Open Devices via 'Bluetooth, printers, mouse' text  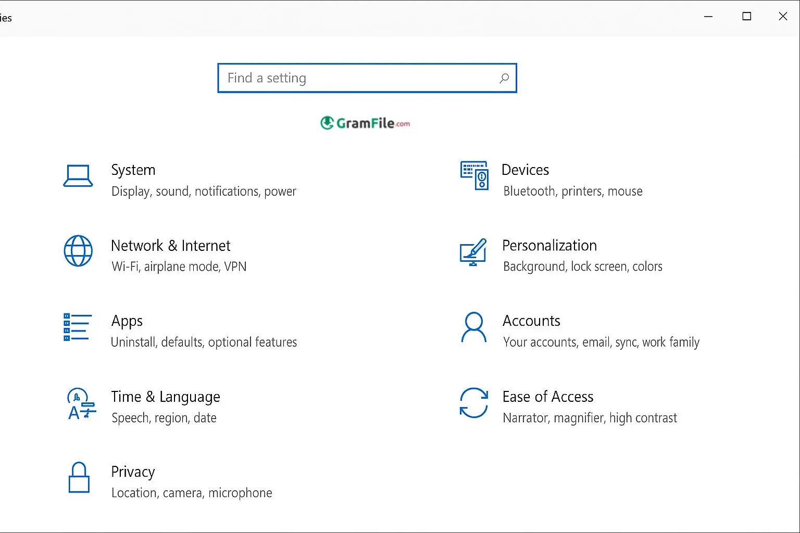[572, 192]
